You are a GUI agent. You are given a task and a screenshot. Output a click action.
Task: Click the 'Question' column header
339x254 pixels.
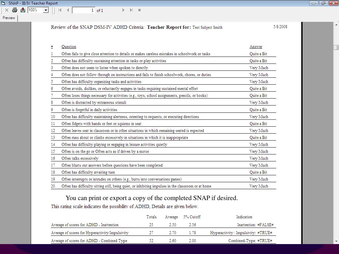tap(69, 47)
